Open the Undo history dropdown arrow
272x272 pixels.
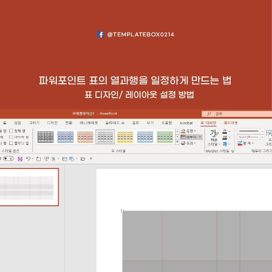(x=32, y=159)
